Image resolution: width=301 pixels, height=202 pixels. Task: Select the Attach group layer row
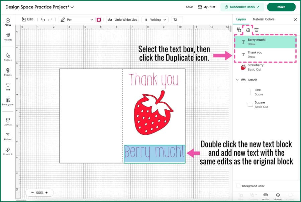click(x=265, y=80)
